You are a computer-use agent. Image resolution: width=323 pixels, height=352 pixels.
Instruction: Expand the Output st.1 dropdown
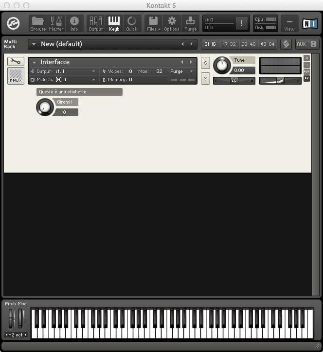click(63, 71)
